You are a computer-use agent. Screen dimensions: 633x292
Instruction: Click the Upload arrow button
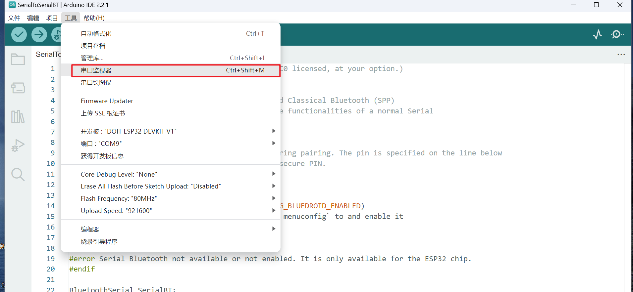coord(39,34)
